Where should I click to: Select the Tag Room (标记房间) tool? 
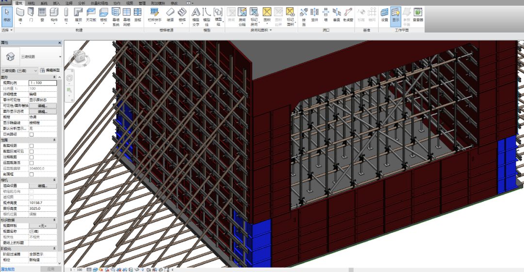point(254,17)
